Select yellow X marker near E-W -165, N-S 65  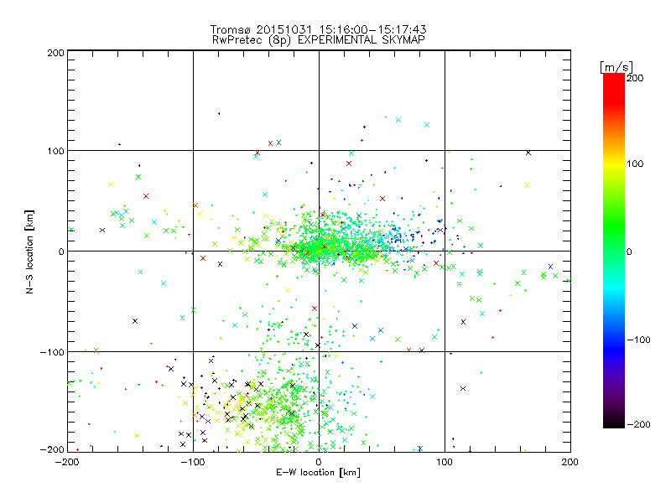pos(111,184)
